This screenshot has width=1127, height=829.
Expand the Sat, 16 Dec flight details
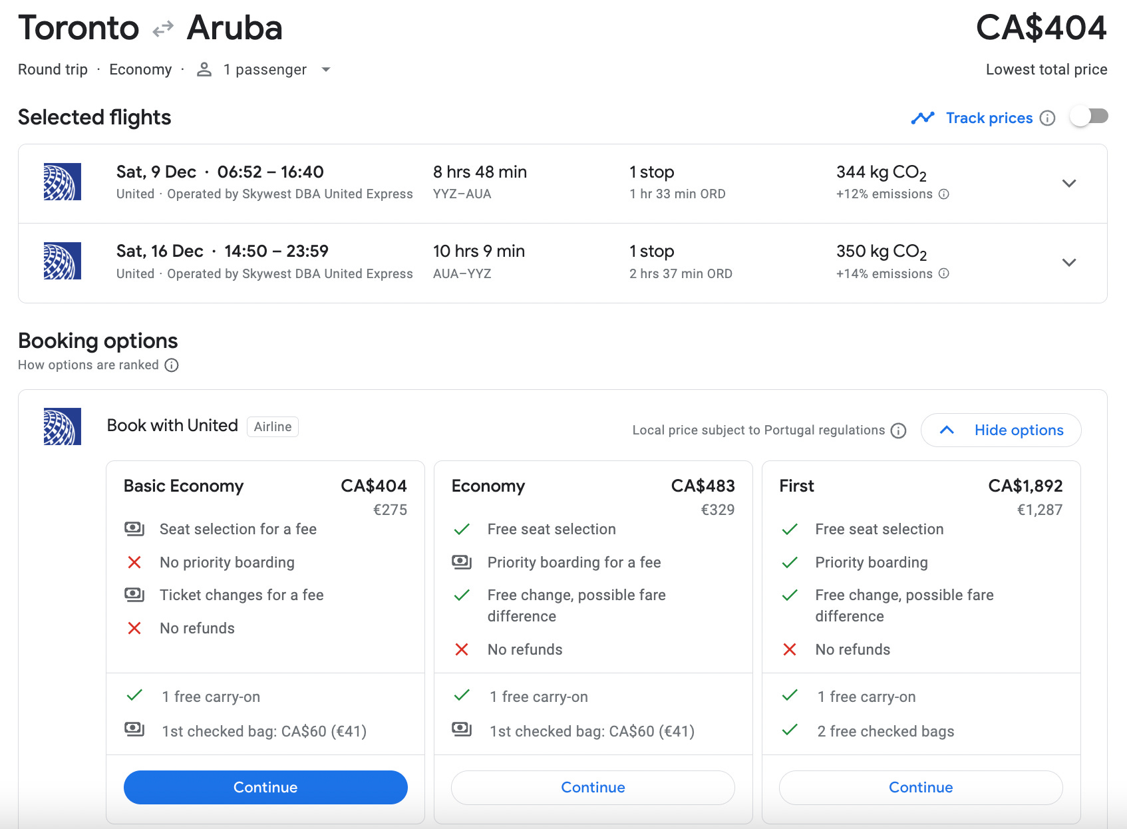[1069, 262]
